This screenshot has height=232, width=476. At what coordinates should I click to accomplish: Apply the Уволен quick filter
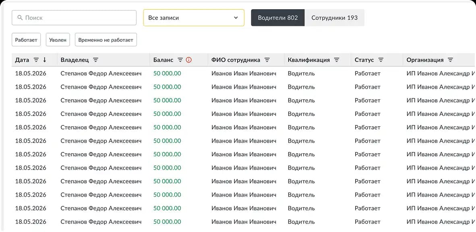(58, 40)
